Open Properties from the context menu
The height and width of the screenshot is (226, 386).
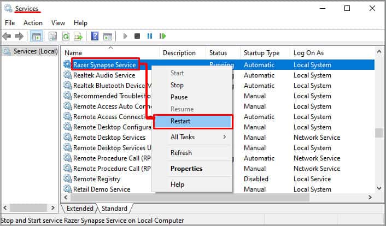click(192, 169)
